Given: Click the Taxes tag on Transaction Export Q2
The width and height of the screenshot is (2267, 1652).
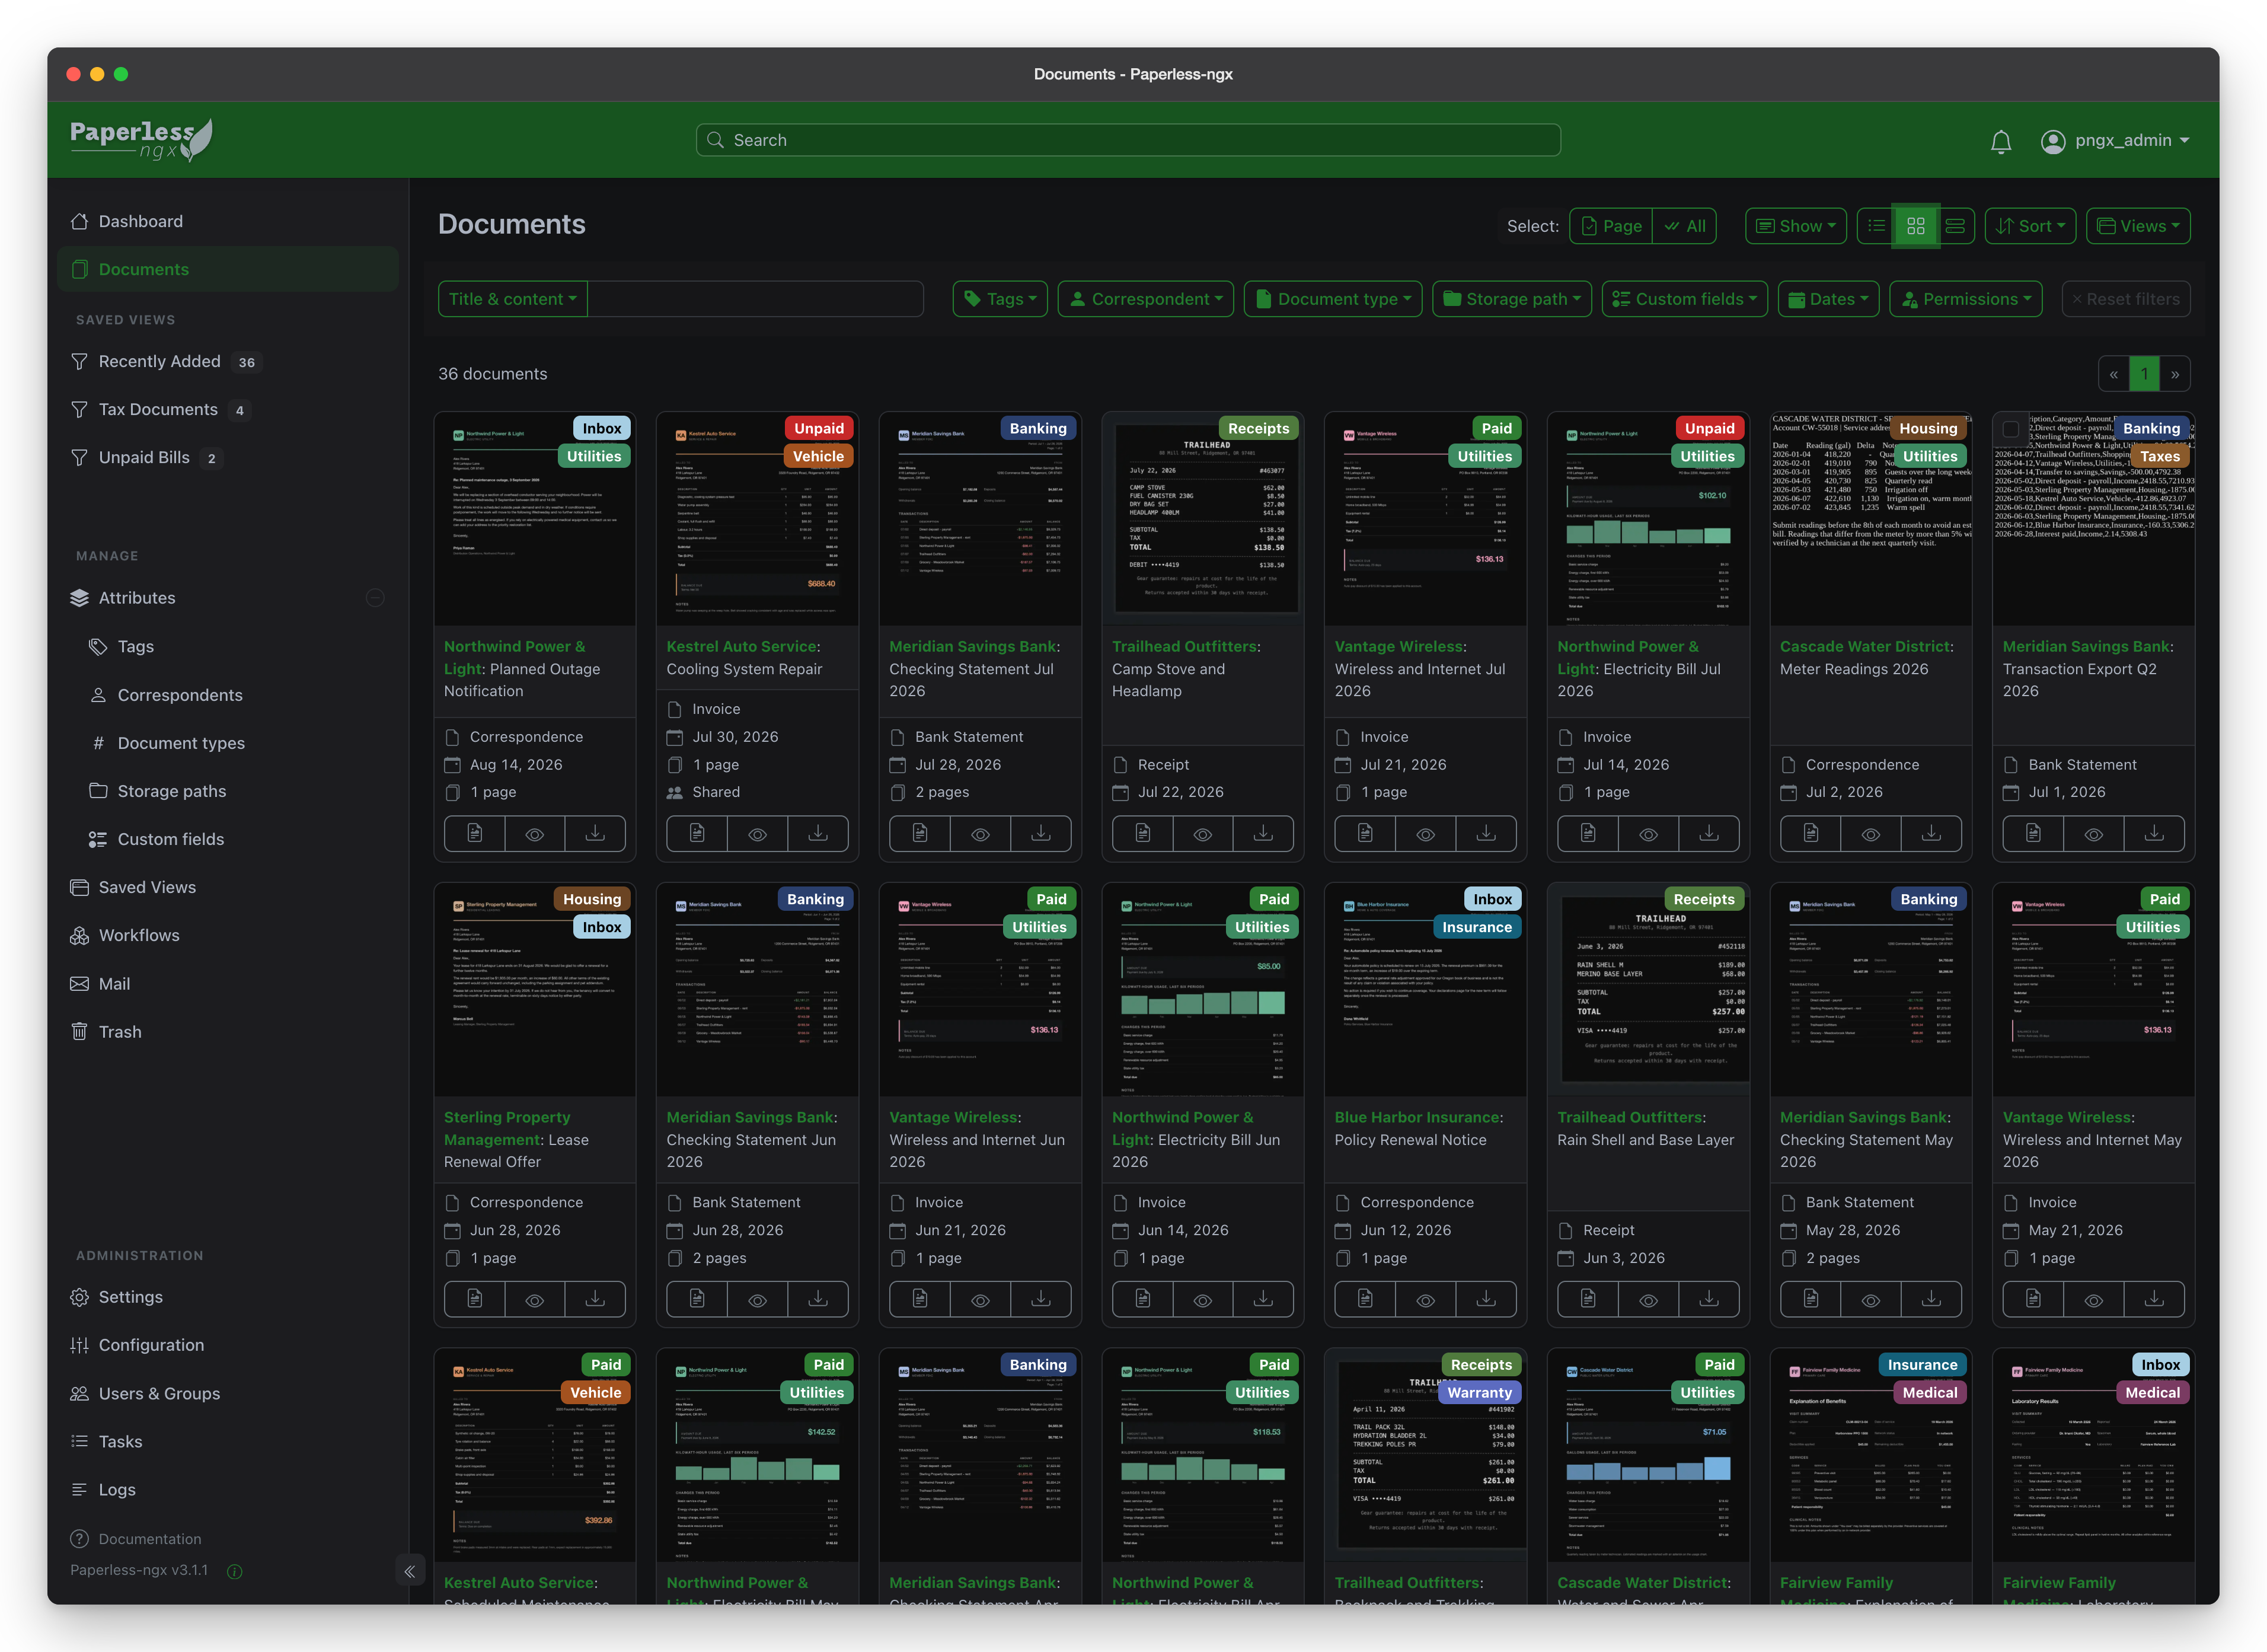Looking at the screenshot, I should [2160, 456].
